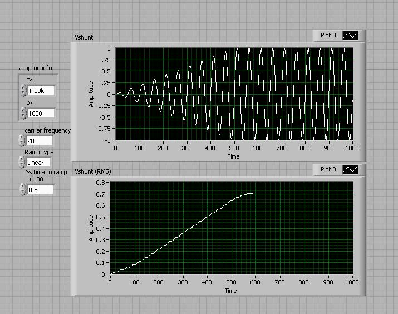Click the Ramp type up arrow
The width and height of the screenshot is (398, 314).
22,159
